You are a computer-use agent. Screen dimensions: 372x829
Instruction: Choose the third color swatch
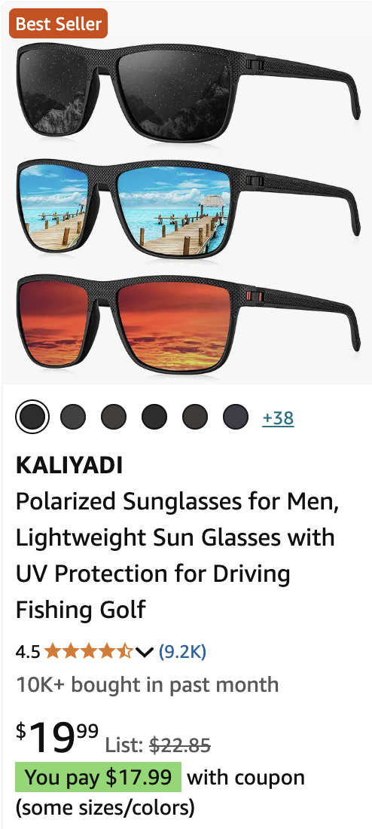tap(114, 418)
